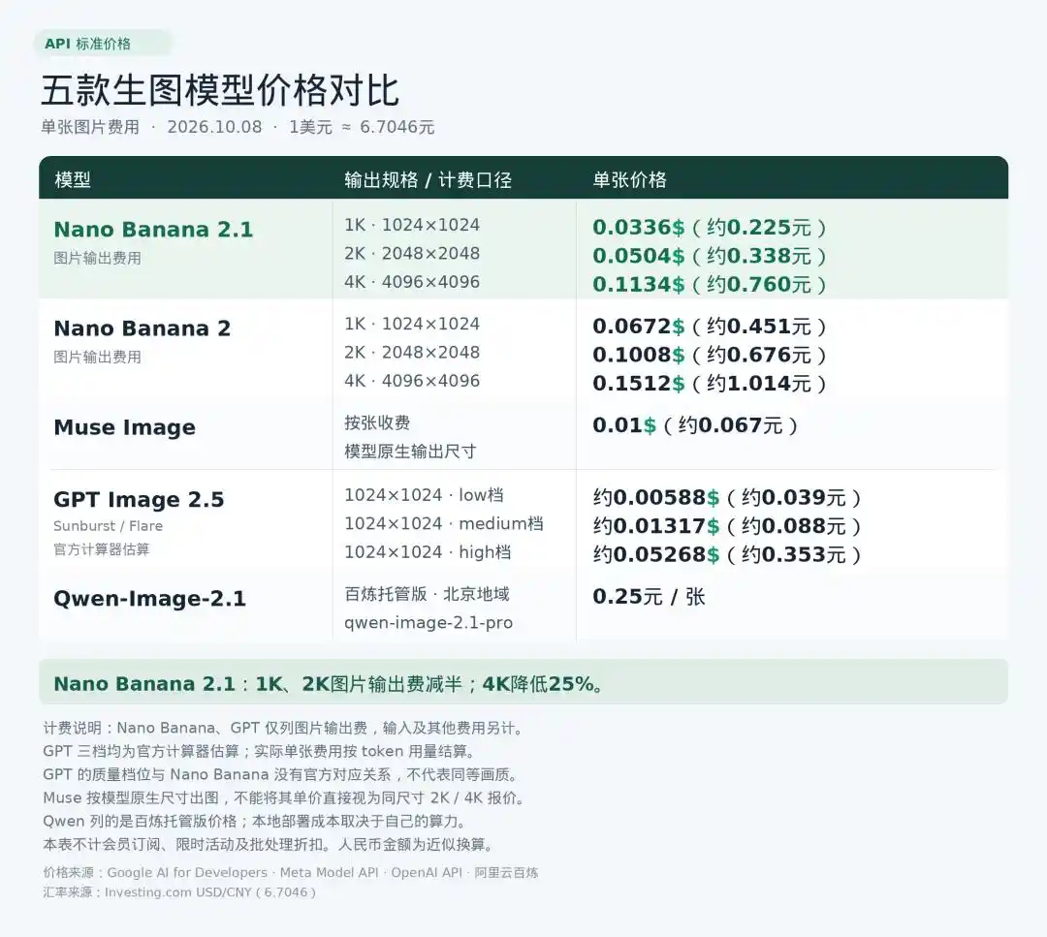The width and height of the screenshot is (1047, 937).
Task: Click the "官方计算器估算" note under GPT Image
Action: (x=102, y=549)
